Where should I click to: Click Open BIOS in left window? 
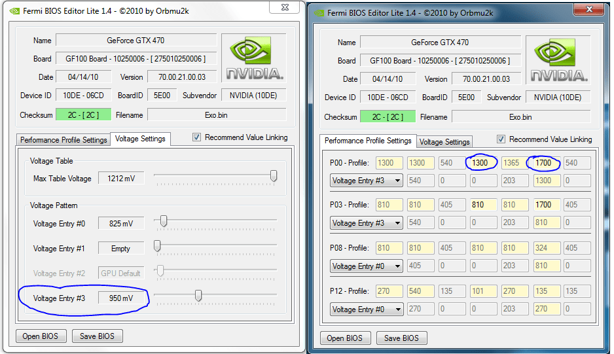tap(41, 336)
